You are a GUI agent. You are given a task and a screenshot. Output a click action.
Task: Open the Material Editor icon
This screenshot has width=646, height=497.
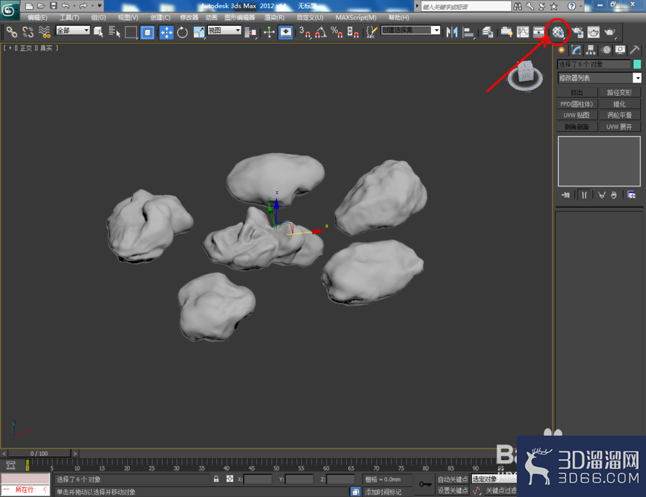pyautogui.click(x=558, y=32)
